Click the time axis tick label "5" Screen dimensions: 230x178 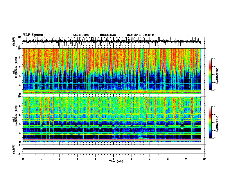point(114,159)
